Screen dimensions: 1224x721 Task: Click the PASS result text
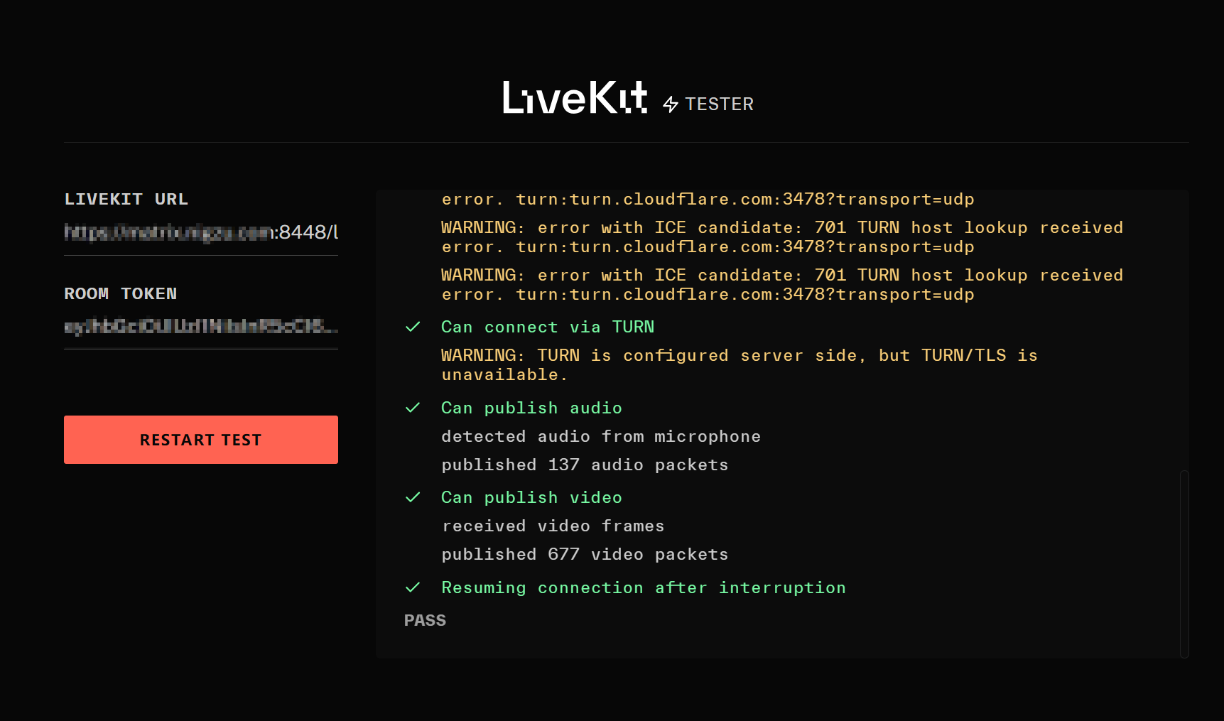[x=425, y=620]
